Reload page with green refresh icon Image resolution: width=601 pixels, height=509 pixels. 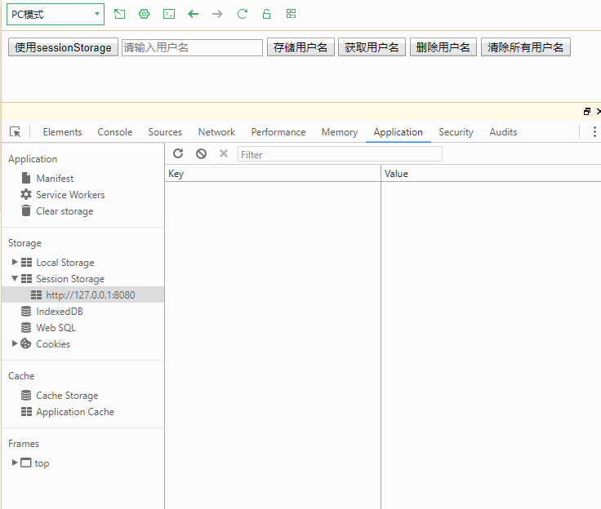[x=243, y=14]
